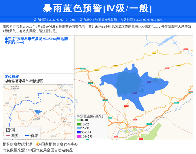Screen dimensions: 196x154
Task: Click the 国家预警信息发布中心 logo icon
Action: 38,144
